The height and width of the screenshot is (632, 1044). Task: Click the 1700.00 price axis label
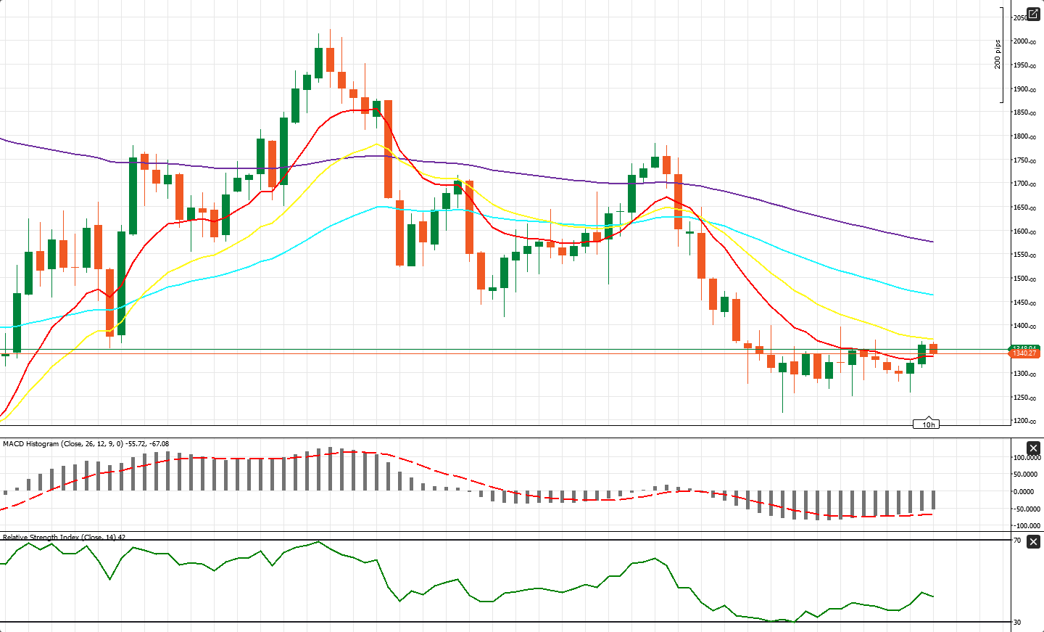(x=1024, y=184)
